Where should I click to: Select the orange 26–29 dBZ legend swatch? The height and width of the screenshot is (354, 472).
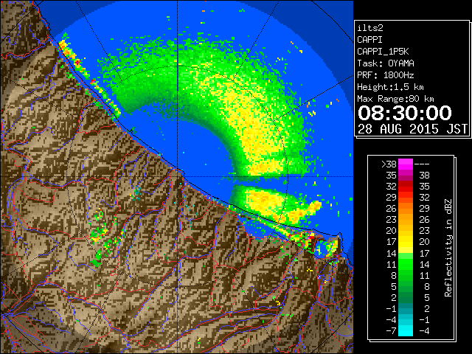406,208
